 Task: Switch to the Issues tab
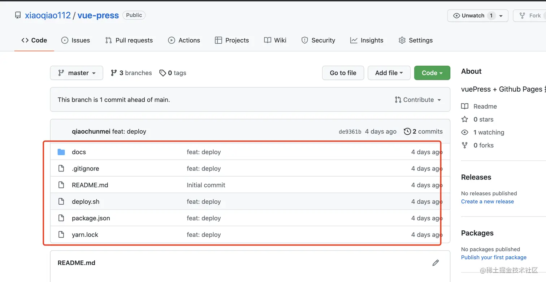coord(75,40)
